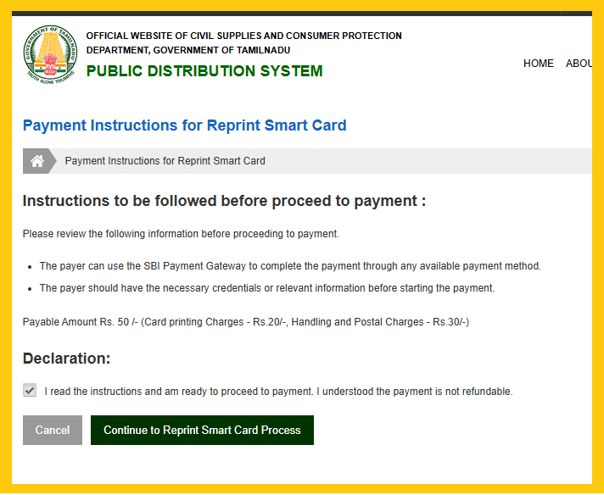
Task: Open the HOME menu item
Action: pos(538,64)
